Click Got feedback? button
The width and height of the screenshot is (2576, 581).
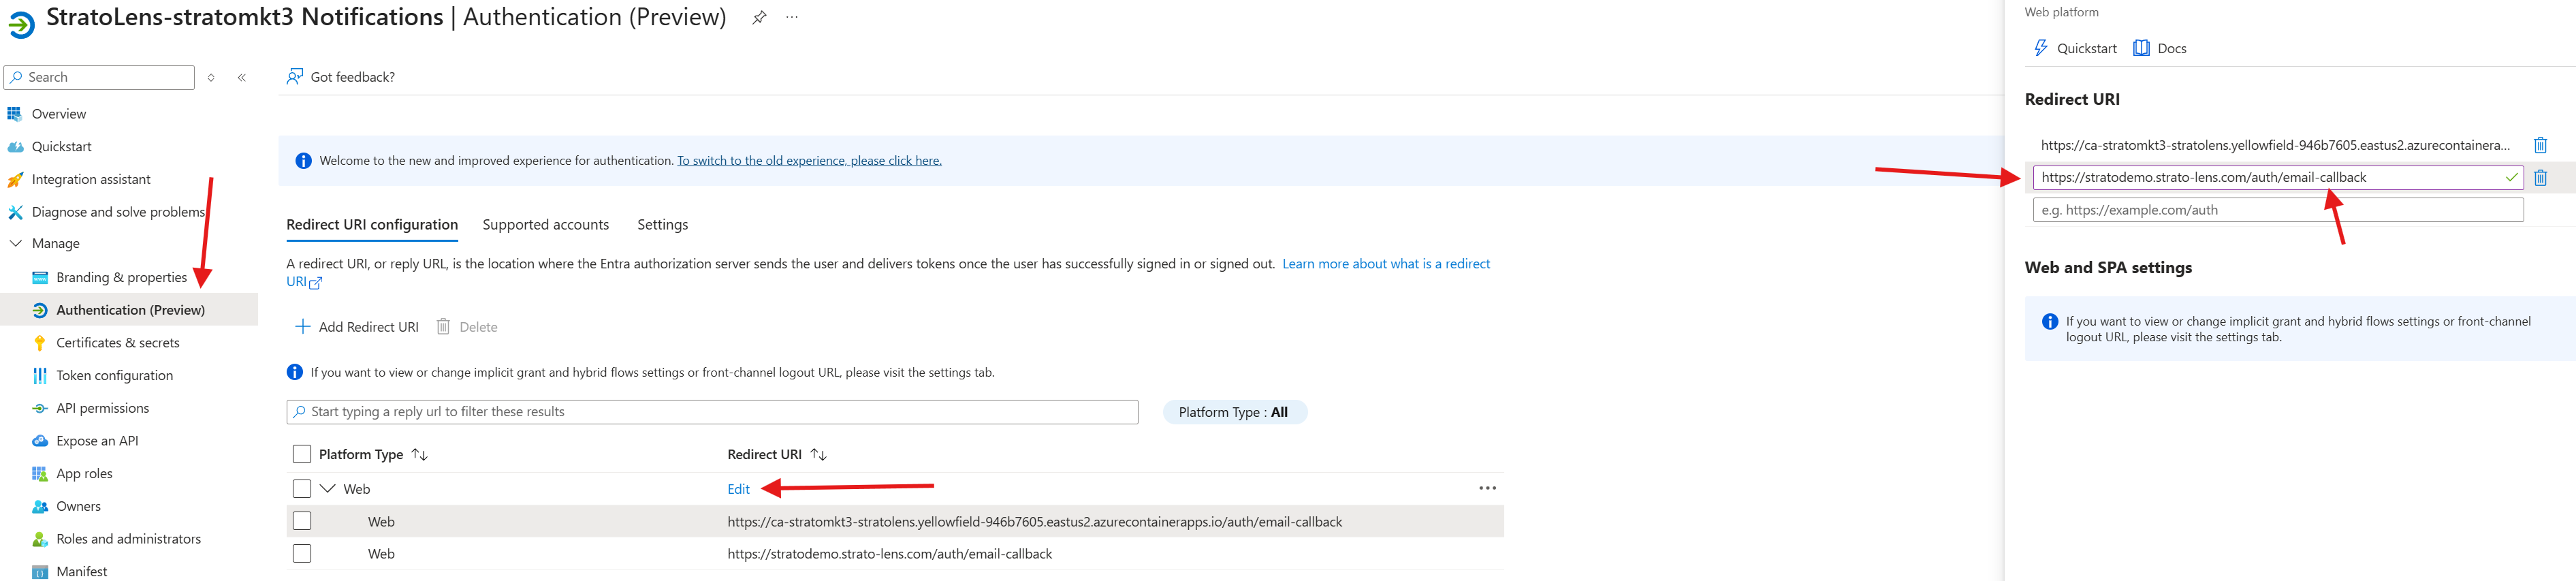341,77
